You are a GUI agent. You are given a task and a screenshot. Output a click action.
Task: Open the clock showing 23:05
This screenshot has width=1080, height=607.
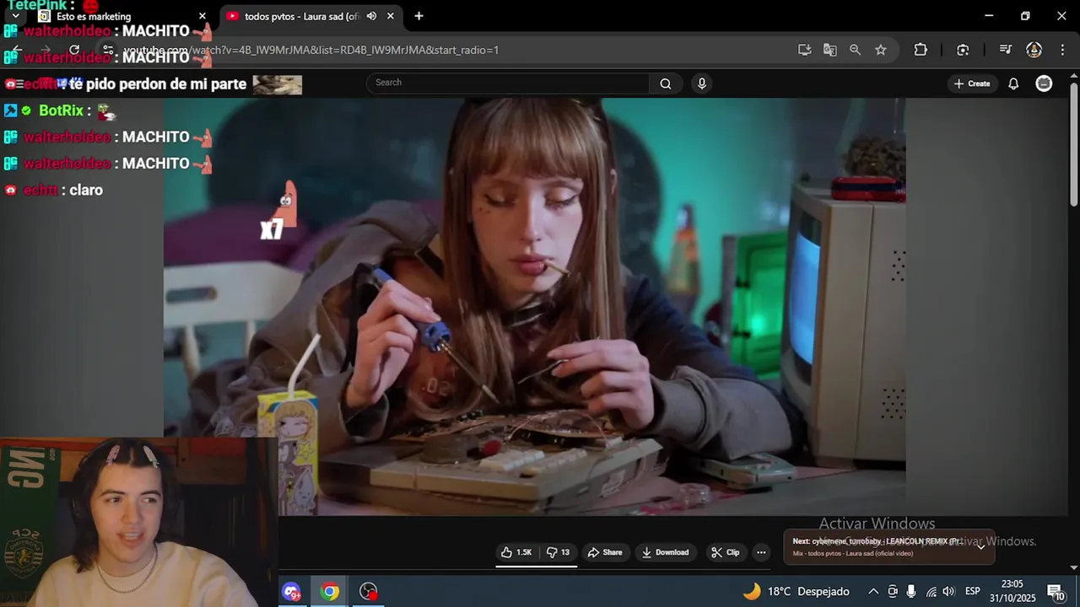pyautogui.click(x=1012, y=591)
